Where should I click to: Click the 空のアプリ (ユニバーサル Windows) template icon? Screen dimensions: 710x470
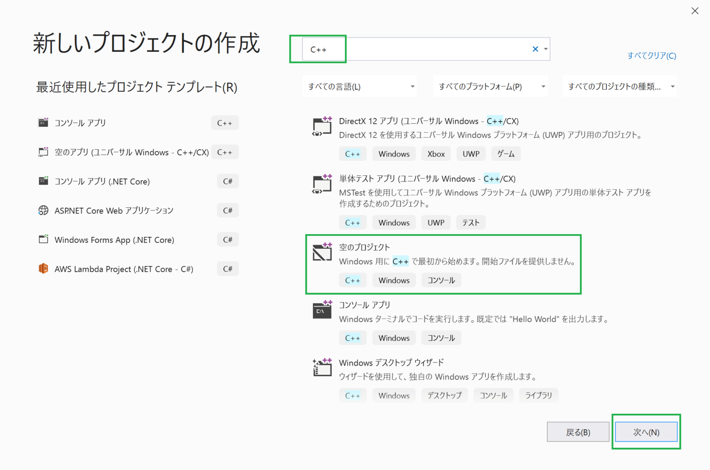43,152
